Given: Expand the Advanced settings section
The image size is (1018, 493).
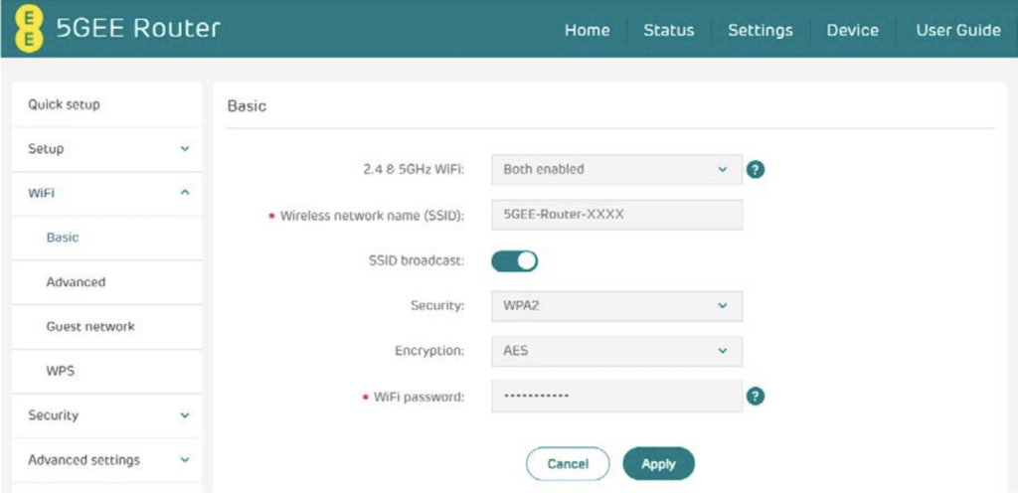Looking at the screenshot, I should coord(106,460).
